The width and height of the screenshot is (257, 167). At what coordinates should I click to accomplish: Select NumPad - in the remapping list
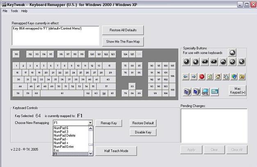coord(71,139)
